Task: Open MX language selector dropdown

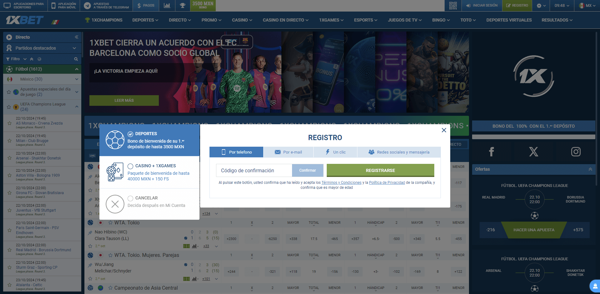Action: coord(587,6)
